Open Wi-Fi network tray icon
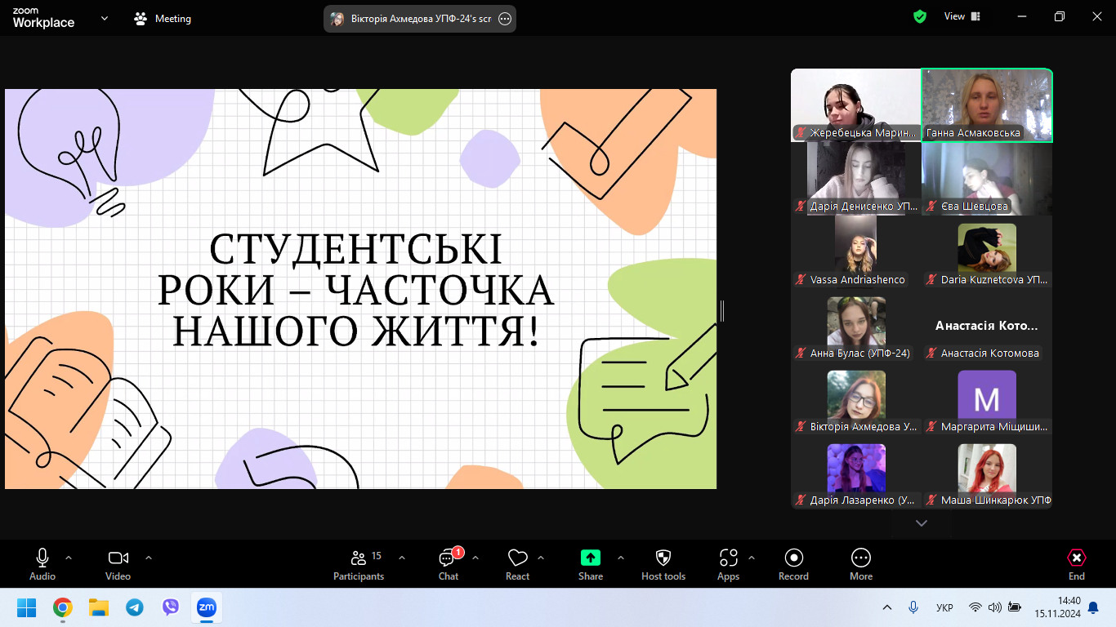The width and height of the screenshot is (1116, 627). (x=975, y=607)
